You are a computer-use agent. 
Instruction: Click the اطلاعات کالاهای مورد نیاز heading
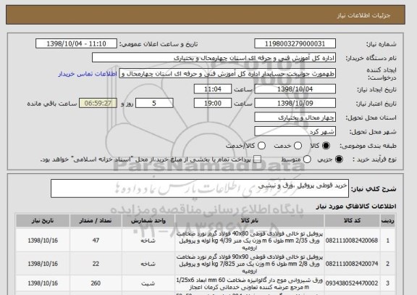tap(356, 207)
